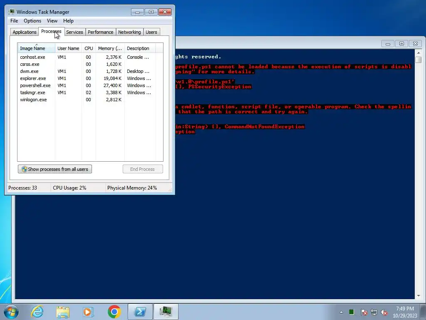
Task: Click the 19,084 K memory value
Action: tap(112, 78)
